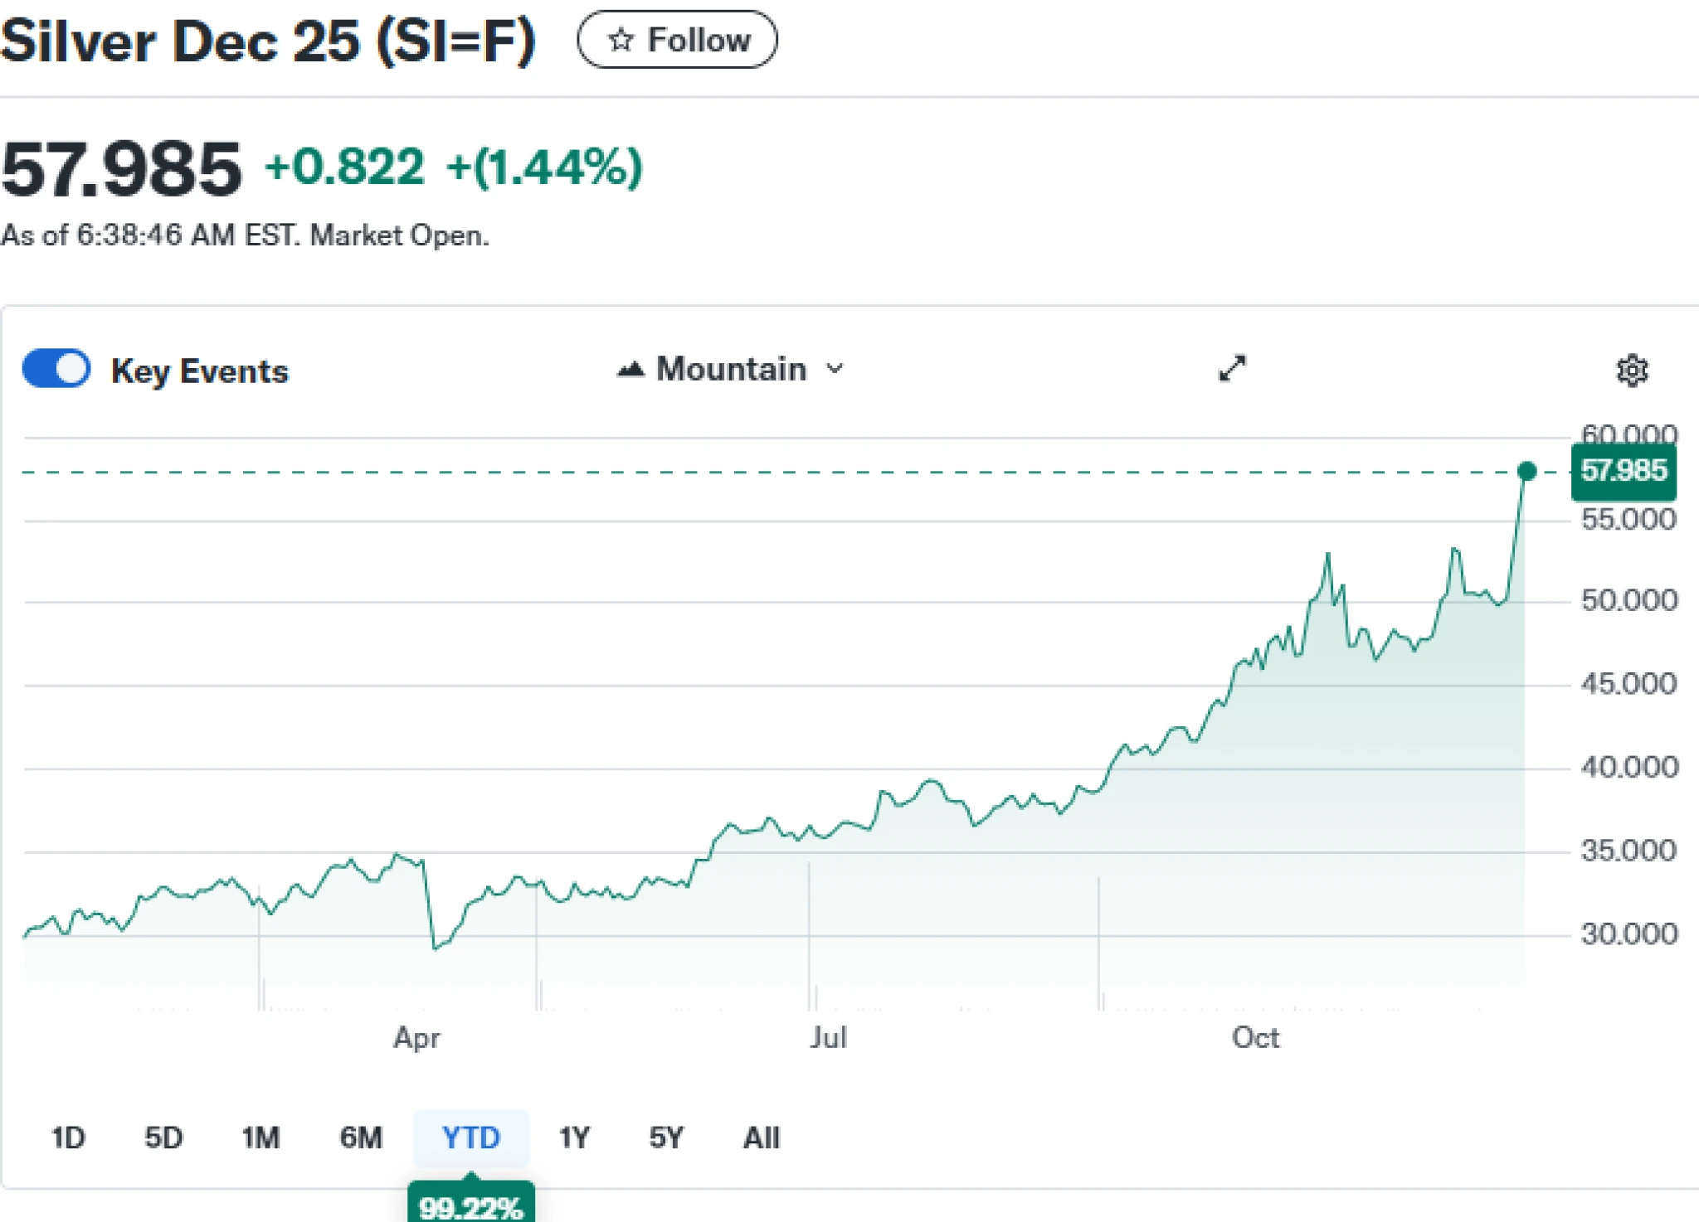Viewport: 1699px width, 1222px height.
Task: Choose the 6M chart range
Action: (x=361, y=1137)
